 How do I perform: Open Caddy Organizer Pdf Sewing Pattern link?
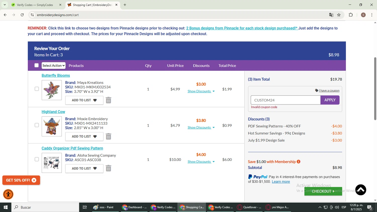[x=72, y=148]
